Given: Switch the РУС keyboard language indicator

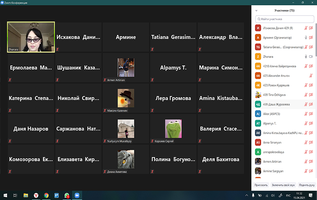Looking at the screenshot, I should 288,195.
